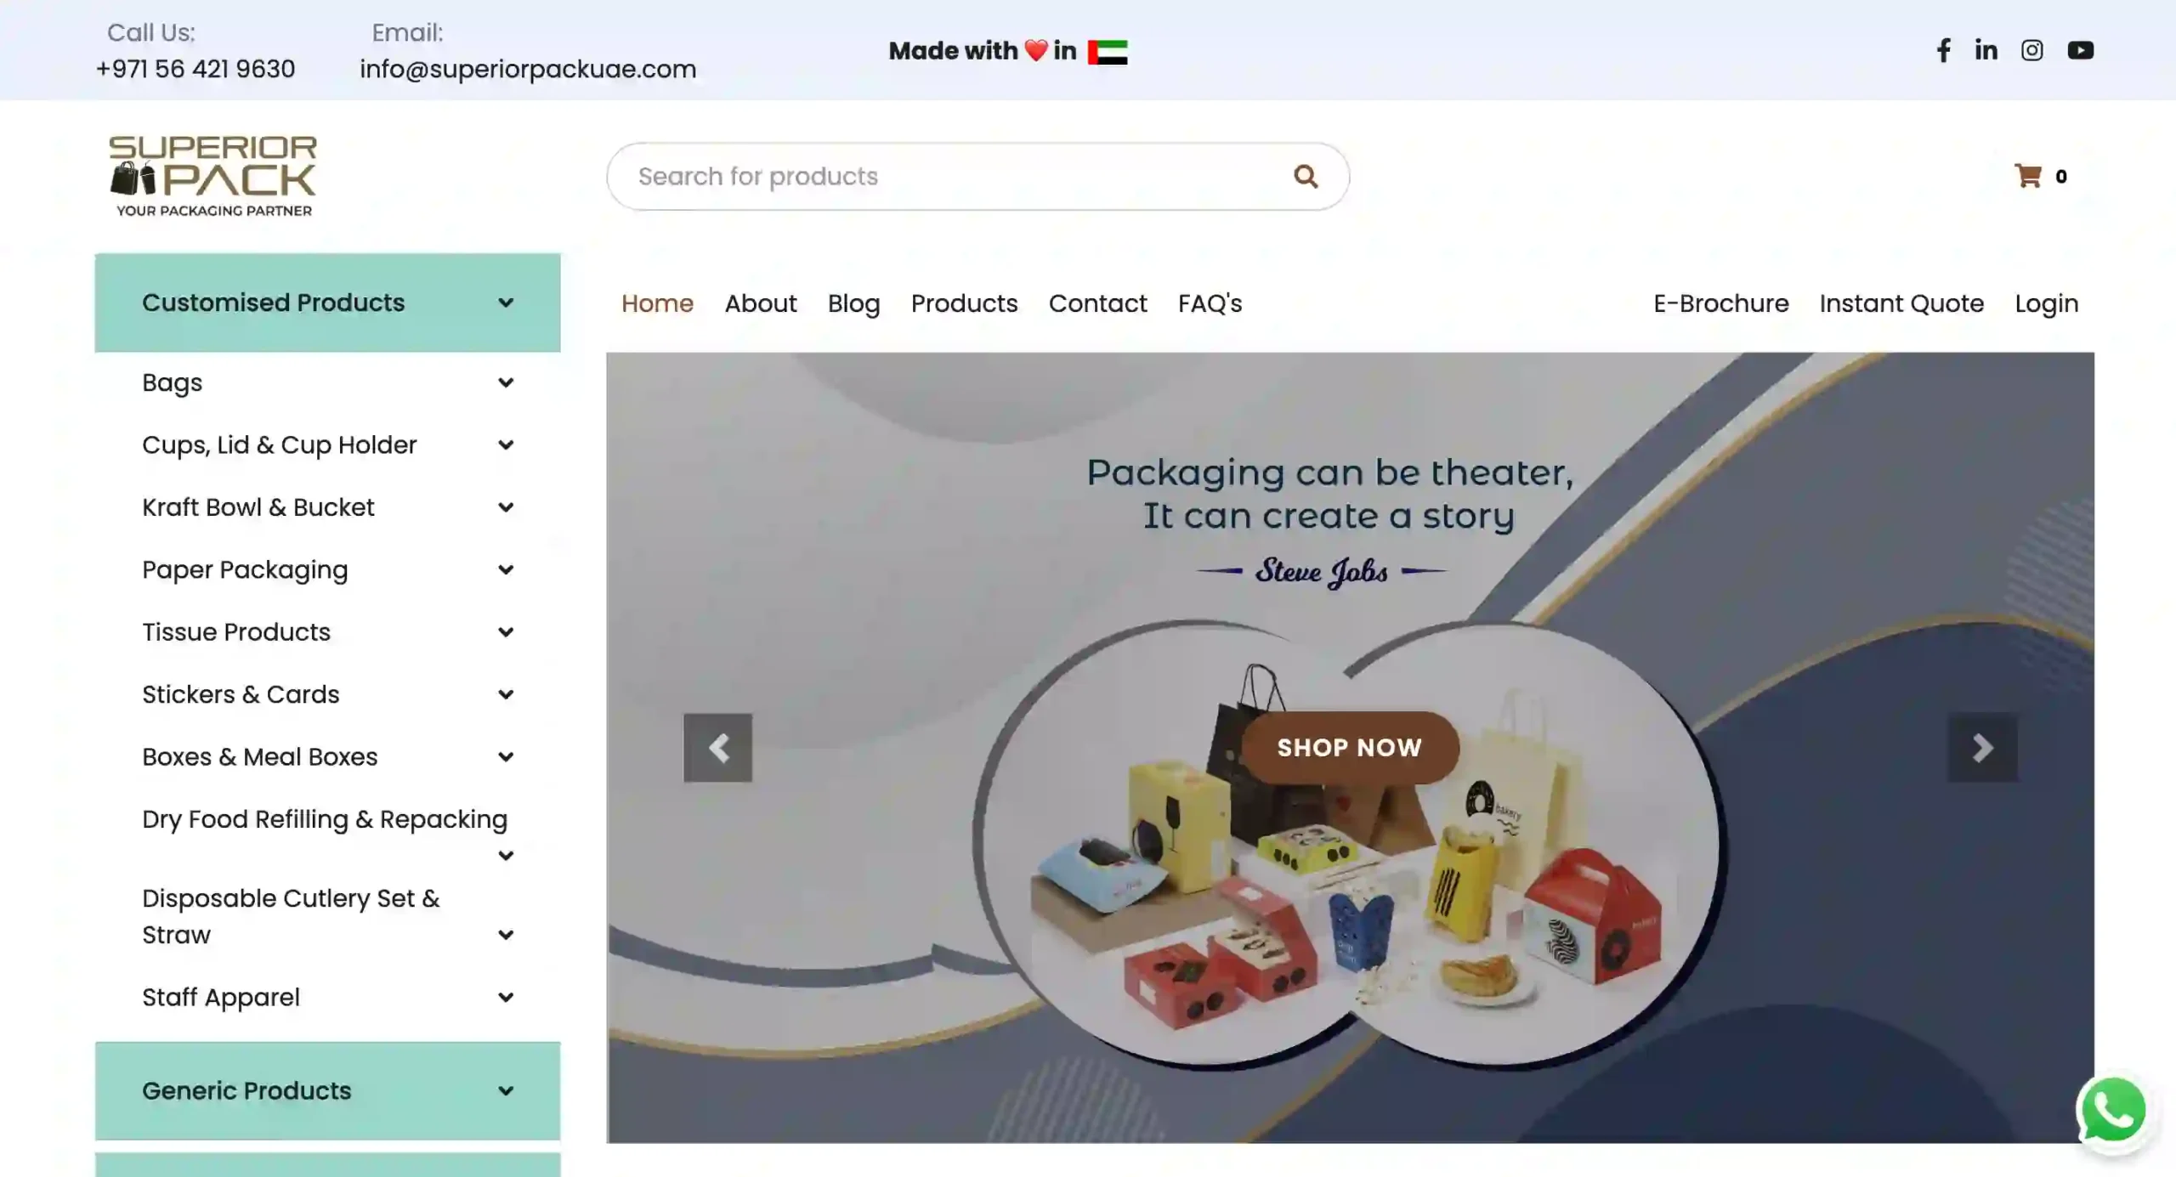Switch to the About menu item
Screen dimensions: 2176x1177
[760, 303]
